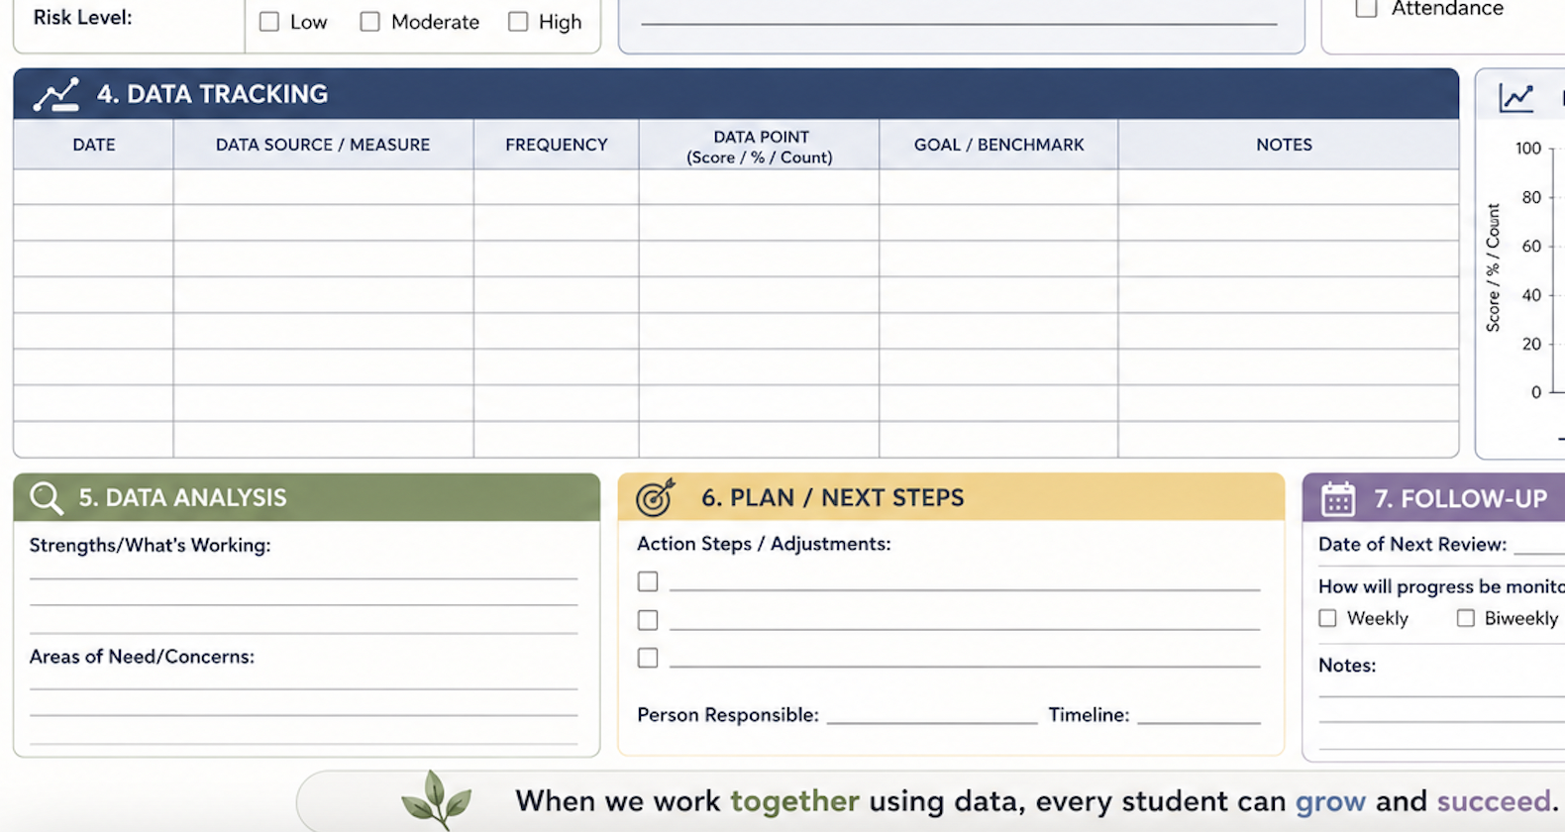Select the Weekly monitoring checkbox
The width and height of the screenshot is (1565, 832).
pyautogui.click(x=1327, y=618)
